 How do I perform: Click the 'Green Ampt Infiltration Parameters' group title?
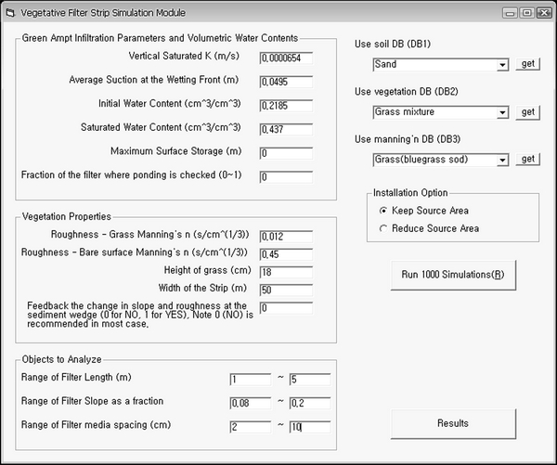tap(160, 38)
